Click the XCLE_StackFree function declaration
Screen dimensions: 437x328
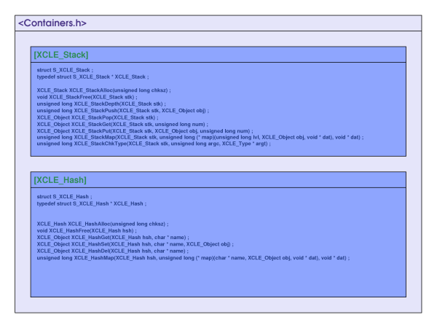click(x=87, y=97)
